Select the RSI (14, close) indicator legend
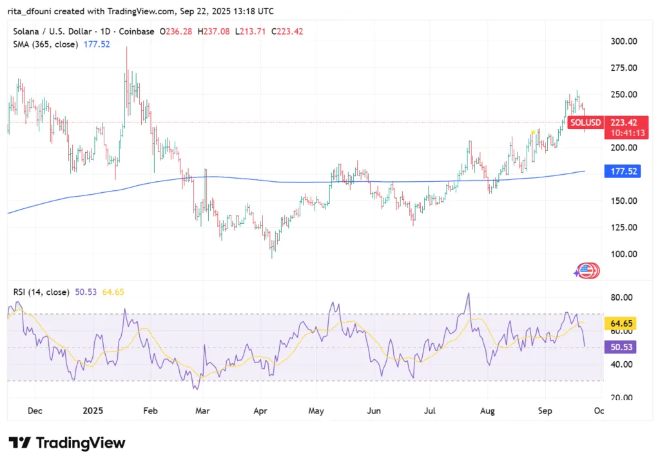 click(39, 292)
